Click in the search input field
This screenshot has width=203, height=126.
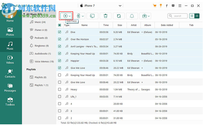[x=178, y=16]
